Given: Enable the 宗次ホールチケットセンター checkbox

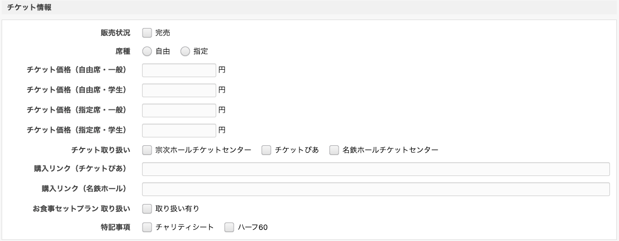Looking at the screenshot, I should 147,150.
